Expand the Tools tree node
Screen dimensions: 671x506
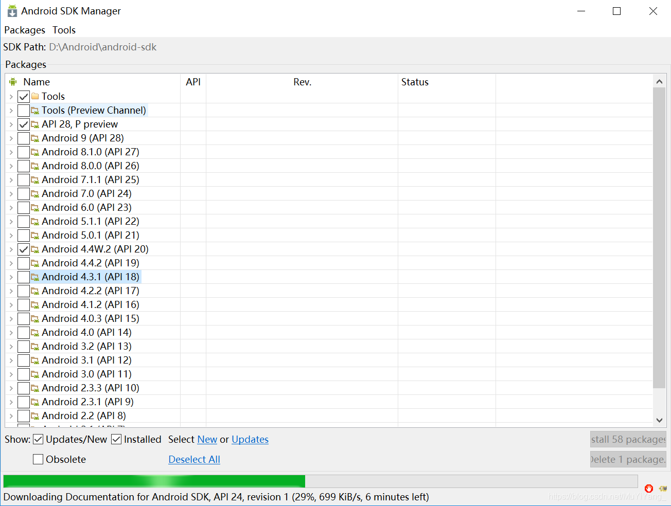11,96
